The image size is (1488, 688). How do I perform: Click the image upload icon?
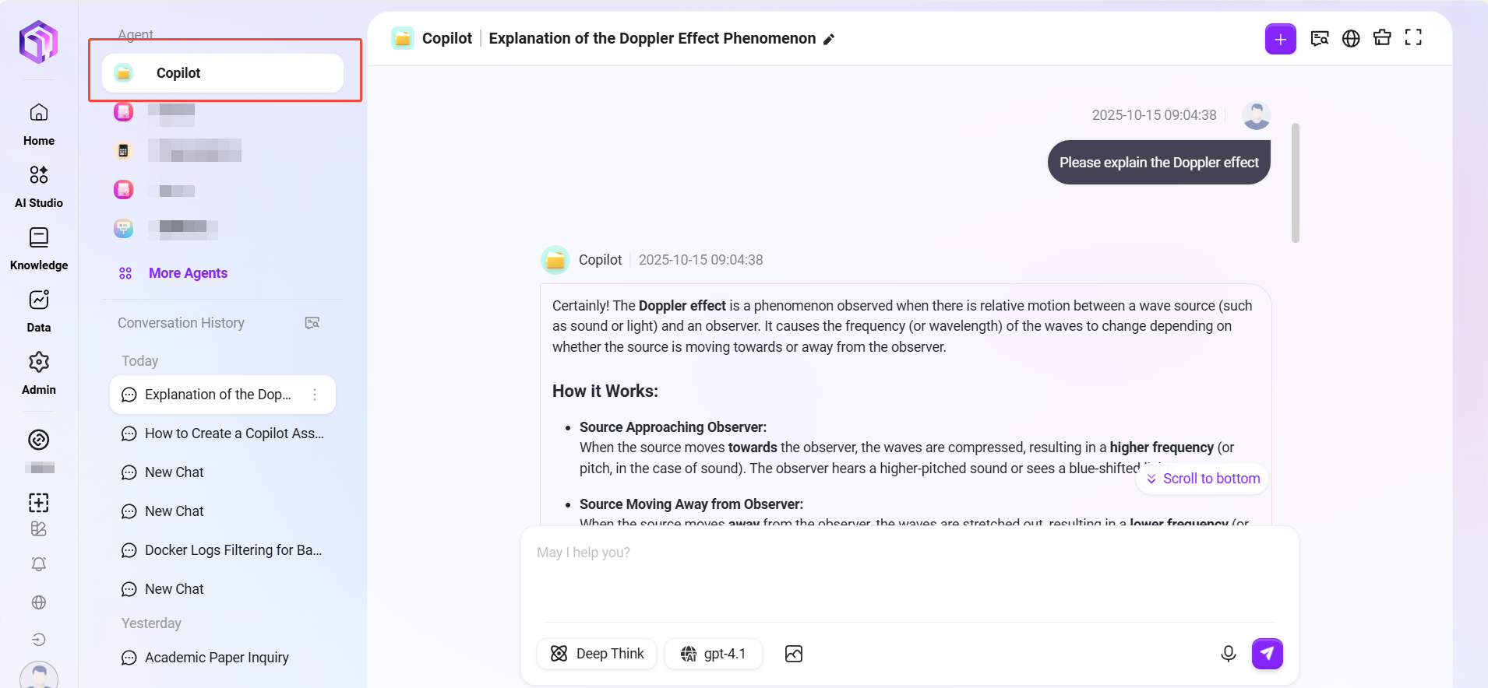click(x=794, y=654)
